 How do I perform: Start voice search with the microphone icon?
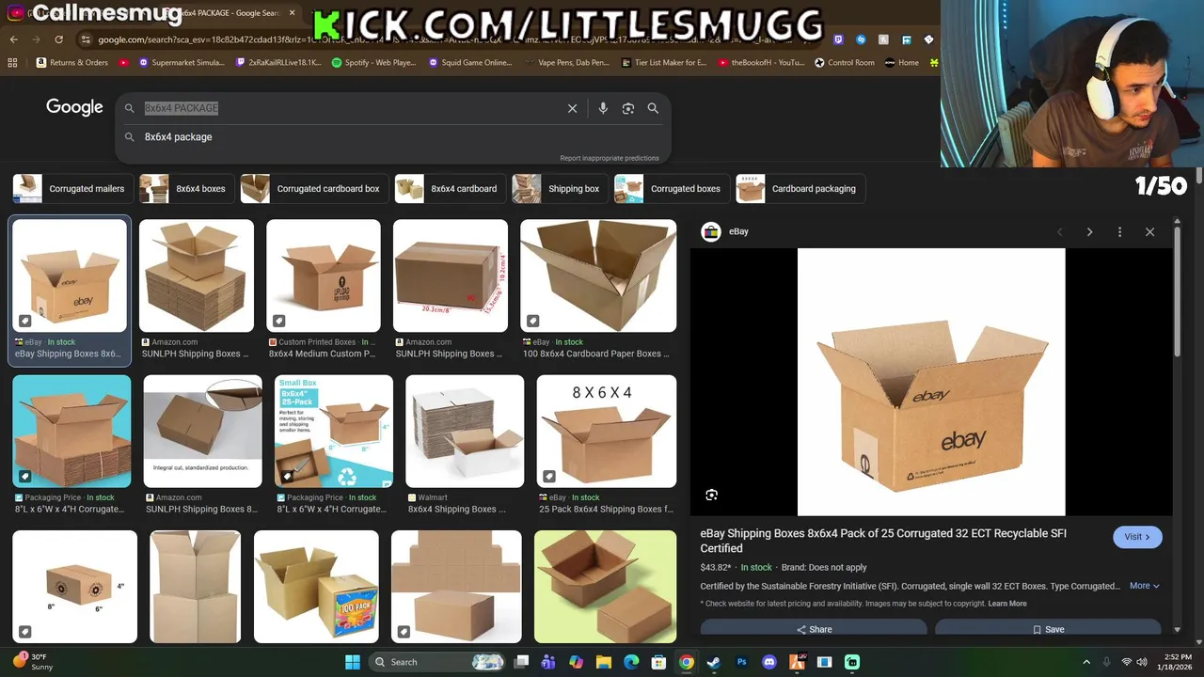(x=603, y=108)
